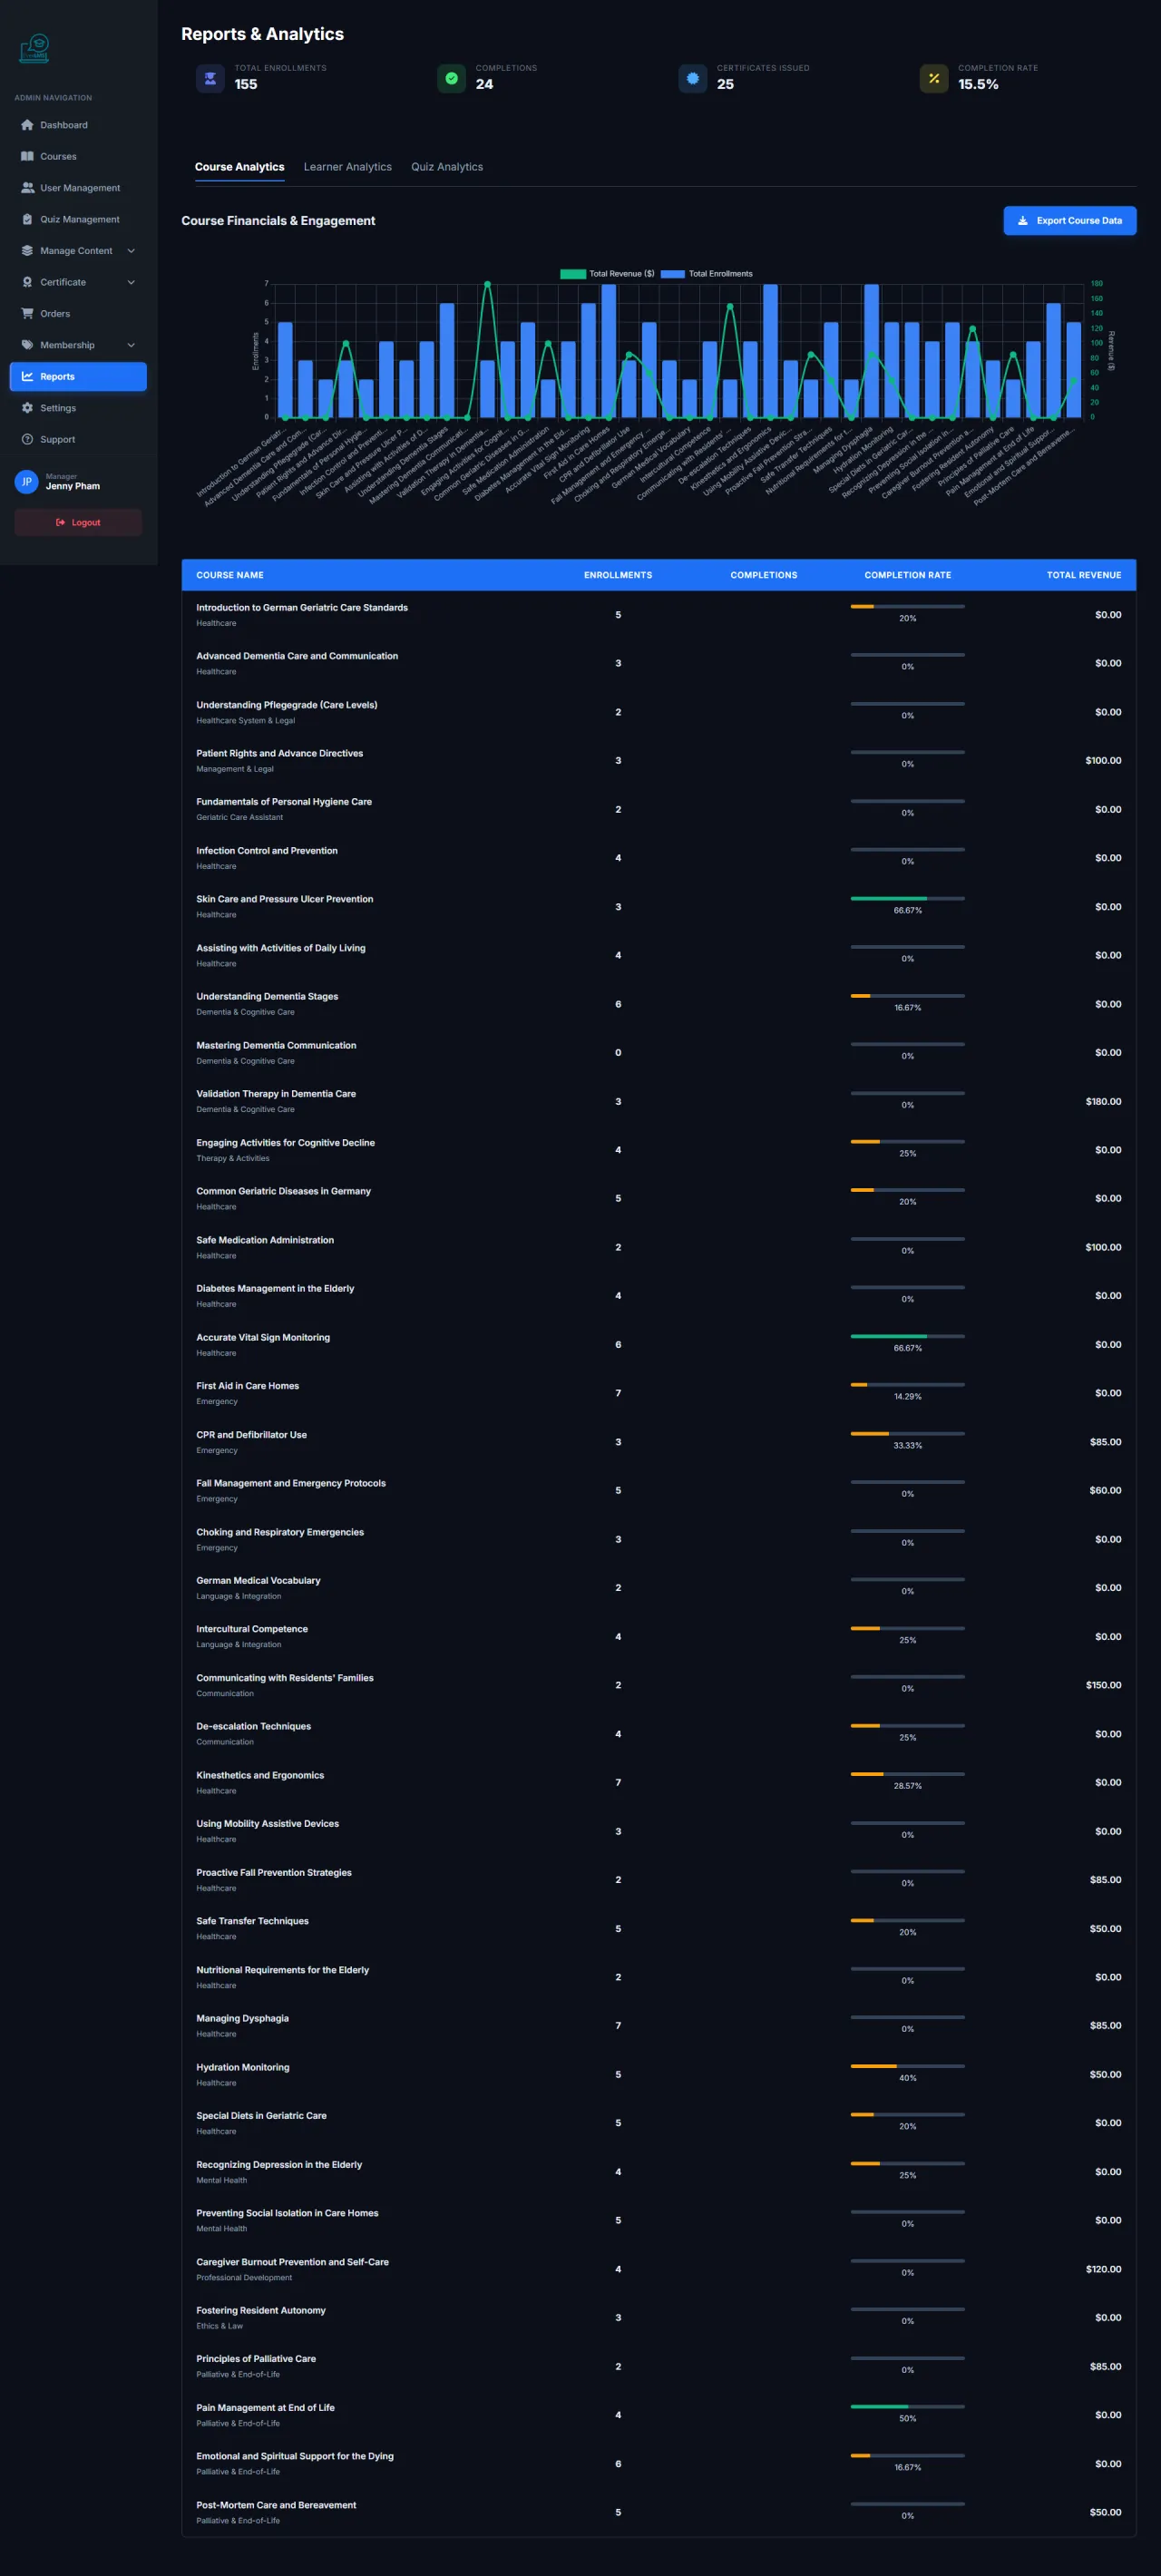This screenshot has width=1161, height=2576.
Task: Toggle Total Revenue legend in chart
Action: (x=607, y=274)
